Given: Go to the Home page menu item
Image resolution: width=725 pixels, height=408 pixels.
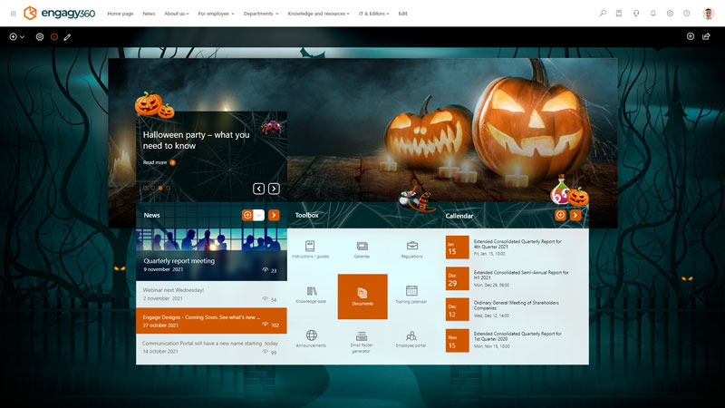Looking at the screenshot, I should tap(121, 14).
